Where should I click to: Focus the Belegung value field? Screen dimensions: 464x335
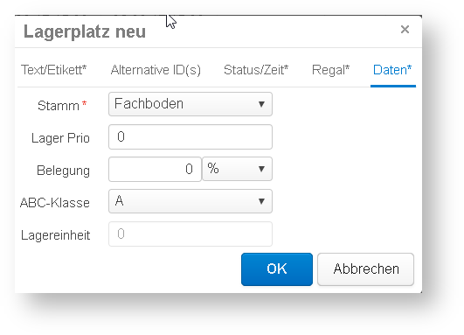point(155,169)
